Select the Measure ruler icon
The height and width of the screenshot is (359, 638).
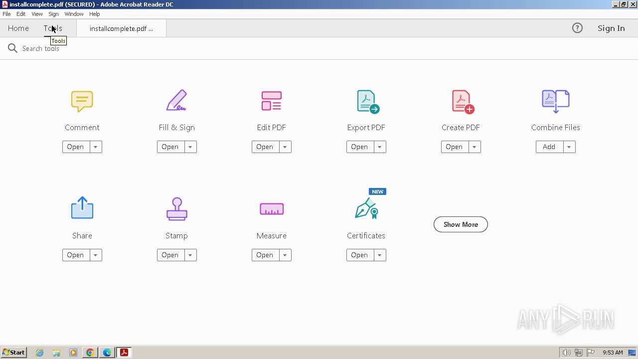(x=272, y=209)
